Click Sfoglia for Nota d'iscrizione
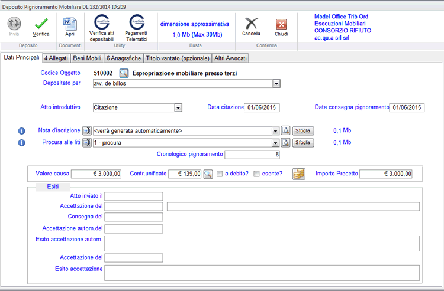Screen dimensions: 444x291 303,130
